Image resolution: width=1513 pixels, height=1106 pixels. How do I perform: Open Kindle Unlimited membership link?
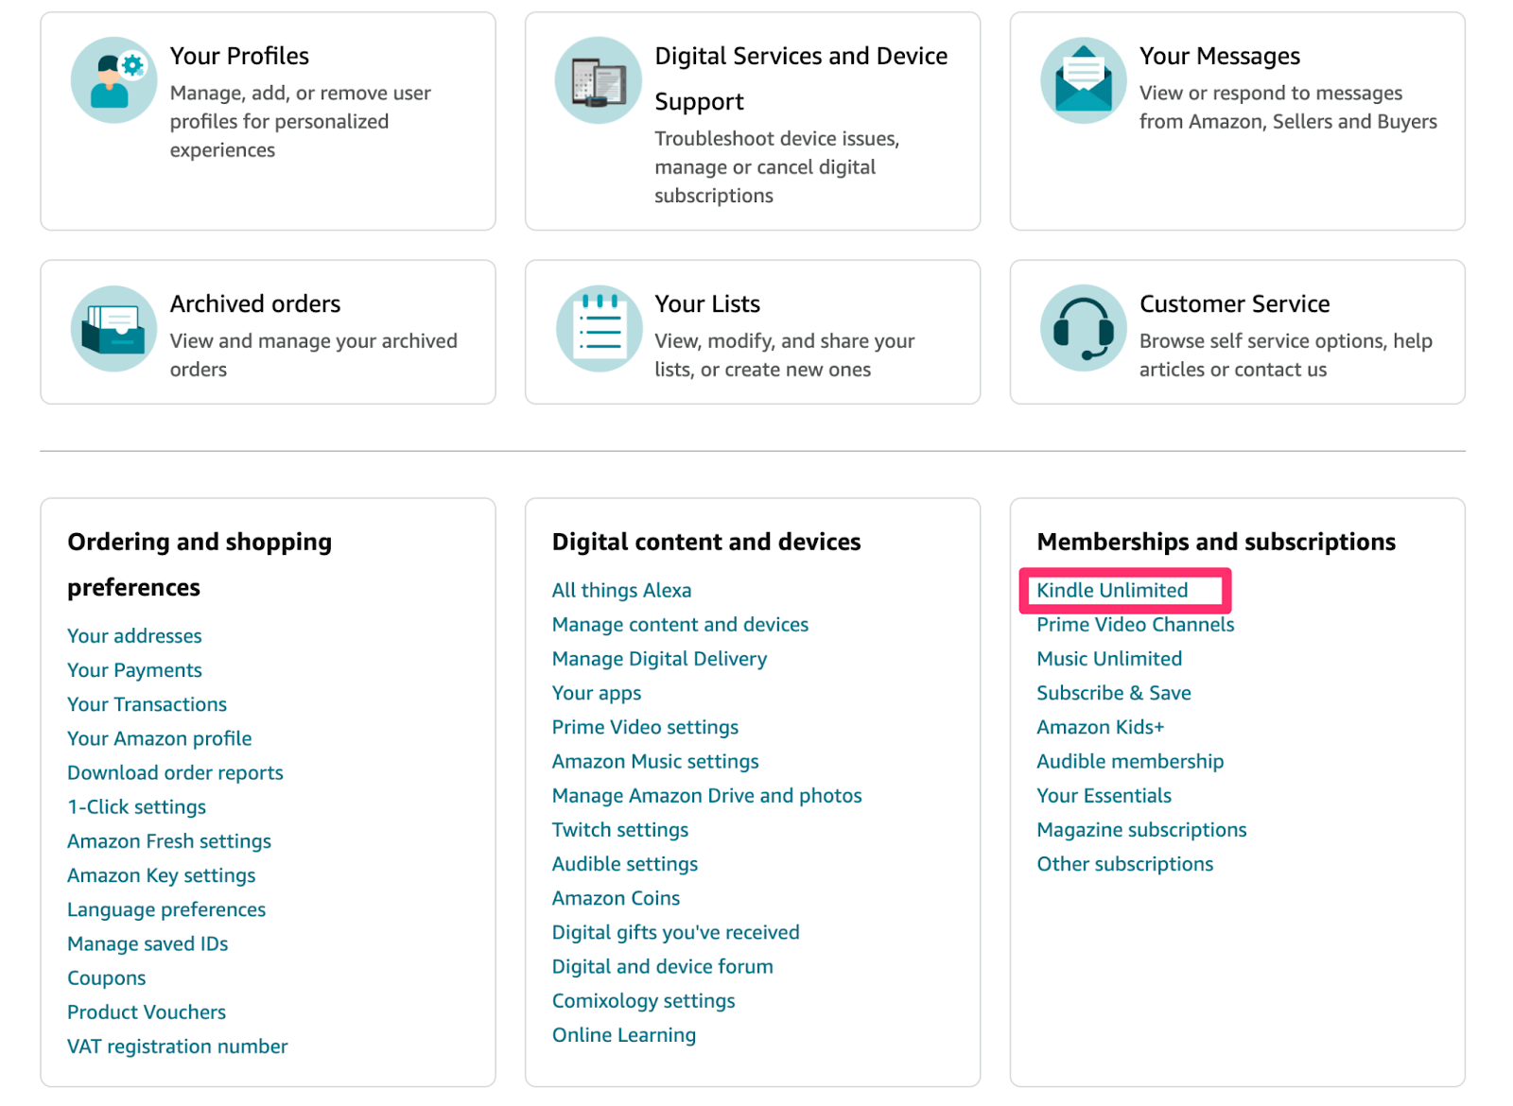click(x=1112, y=590)
